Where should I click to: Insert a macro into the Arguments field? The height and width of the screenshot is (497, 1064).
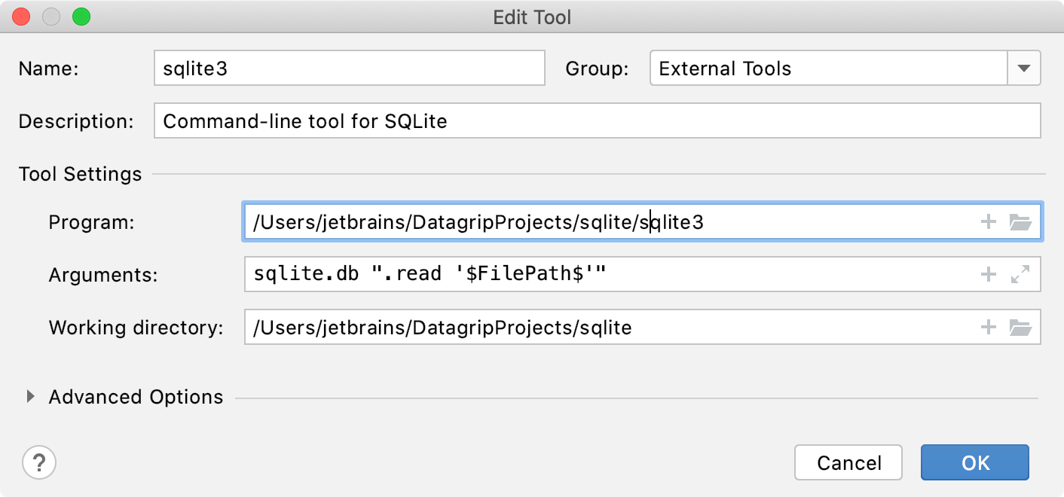coord(988,274)
